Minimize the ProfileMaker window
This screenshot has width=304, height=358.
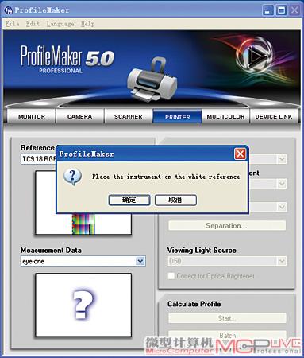pos(267,10)
